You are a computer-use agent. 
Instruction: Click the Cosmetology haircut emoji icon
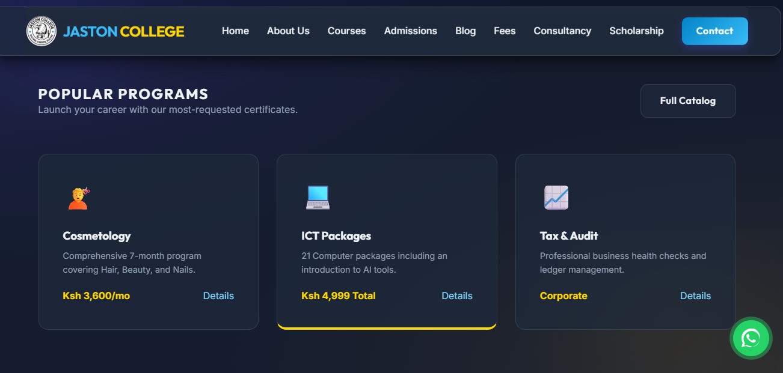click(x=78, y=198)
